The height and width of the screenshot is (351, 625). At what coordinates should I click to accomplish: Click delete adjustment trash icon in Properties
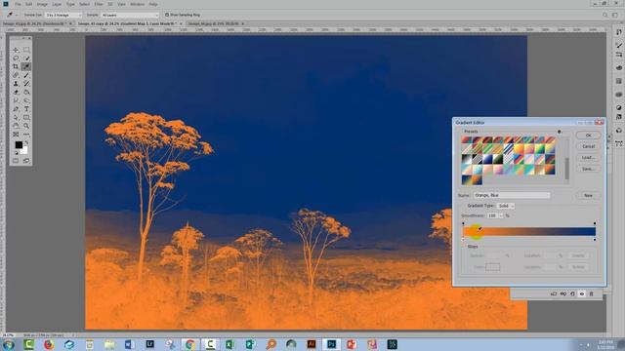click(x=591, y=293)
